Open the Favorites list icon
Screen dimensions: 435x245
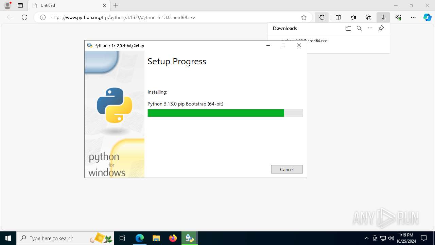(x=353, y=17)
